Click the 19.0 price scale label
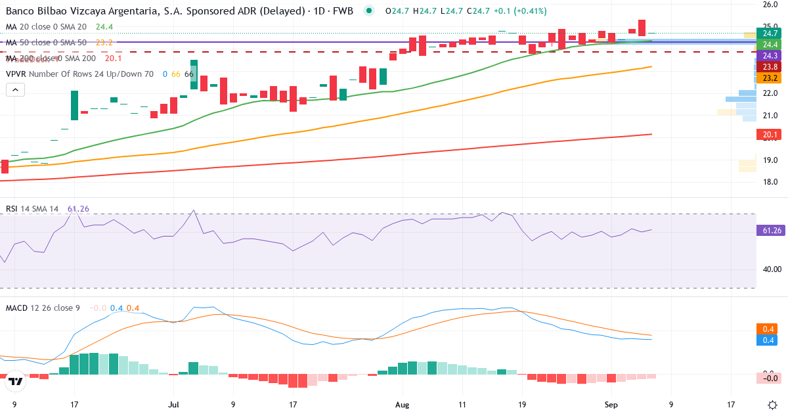The height and width of the screenshot is (414, 788). click(770, 160)
